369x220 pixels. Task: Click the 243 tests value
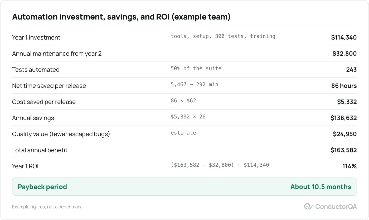pyautogui.click(x=351, y=70)
